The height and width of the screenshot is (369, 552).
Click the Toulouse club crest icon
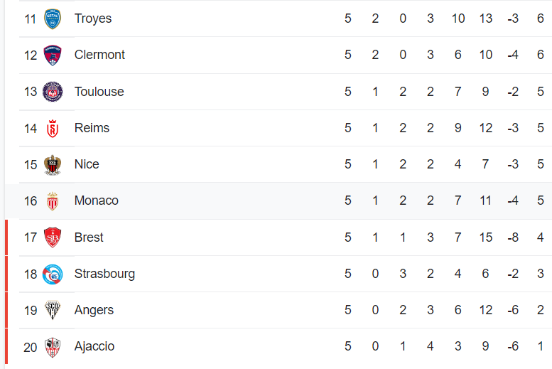(53, 92)
